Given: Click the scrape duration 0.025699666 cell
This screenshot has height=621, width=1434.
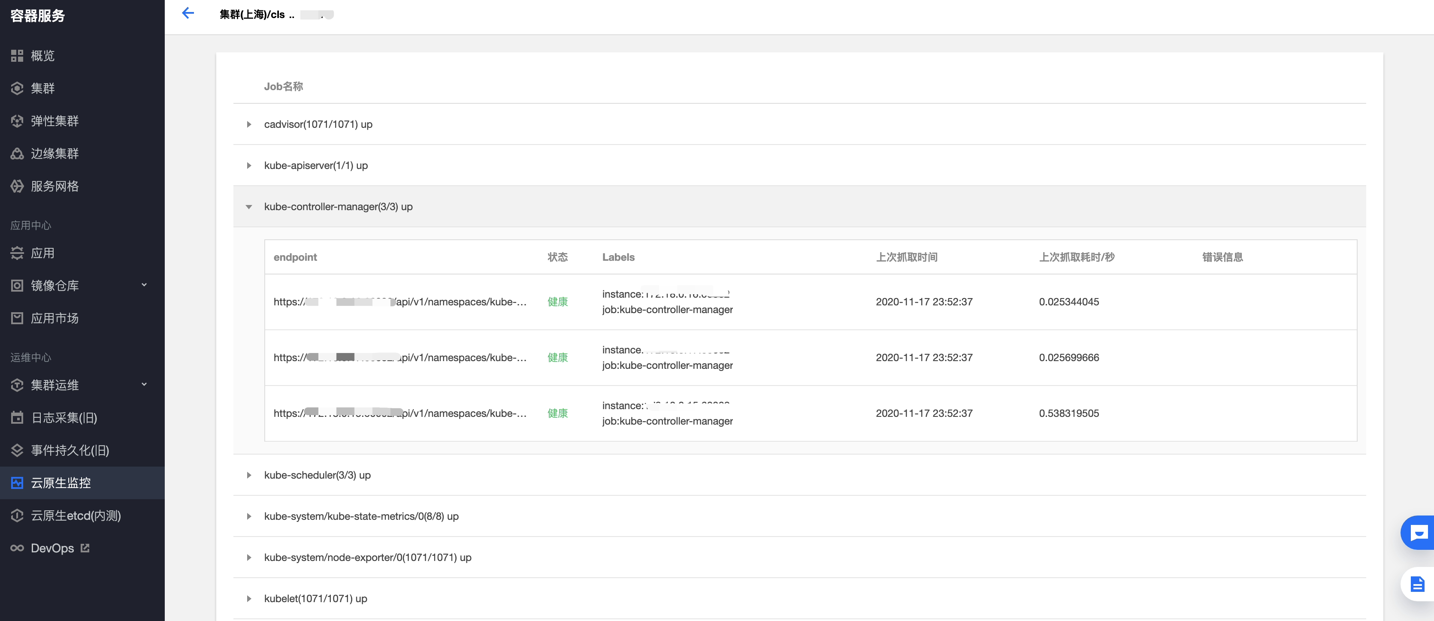Looking at the screenshot, I should (x=1069, y=358).
